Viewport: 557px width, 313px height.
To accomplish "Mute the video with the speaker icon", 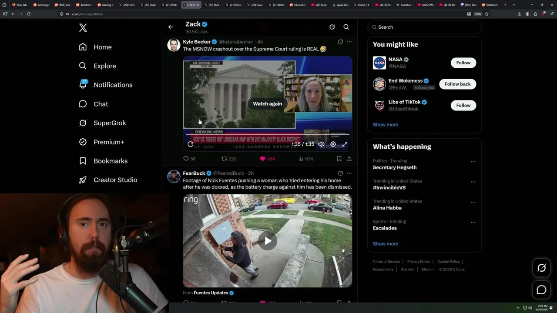I will tap(321, 144).
